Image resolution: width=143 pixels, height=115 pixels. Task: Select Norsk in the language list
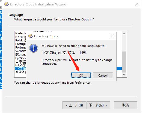pos(21,37)
